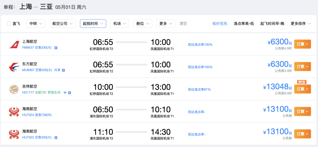Open flight info HU7324 波音738(中)

(37, 115)
